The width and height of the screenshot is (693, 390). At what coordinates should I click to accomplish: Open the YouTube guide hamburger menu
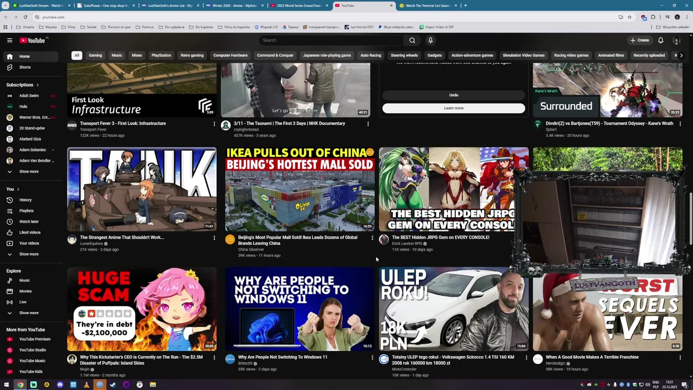(10, 40)
